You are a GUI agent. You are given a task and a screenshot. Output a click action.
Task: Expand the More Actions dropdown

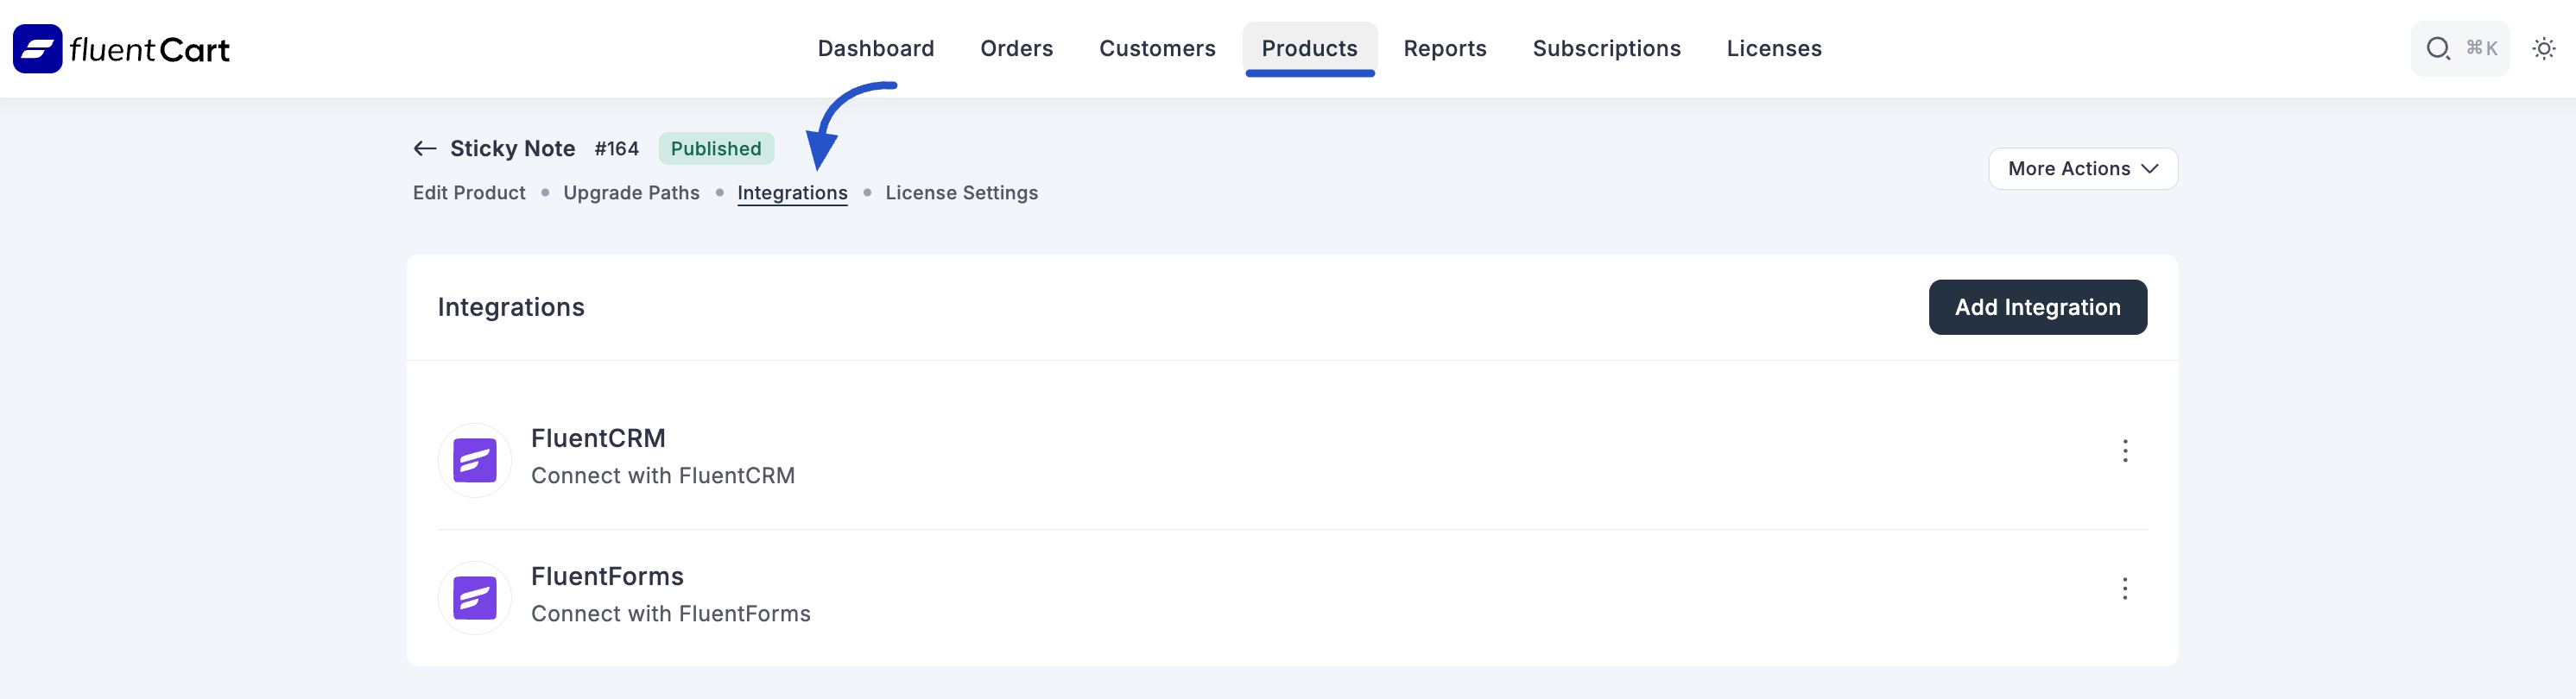pos(2083,169)
